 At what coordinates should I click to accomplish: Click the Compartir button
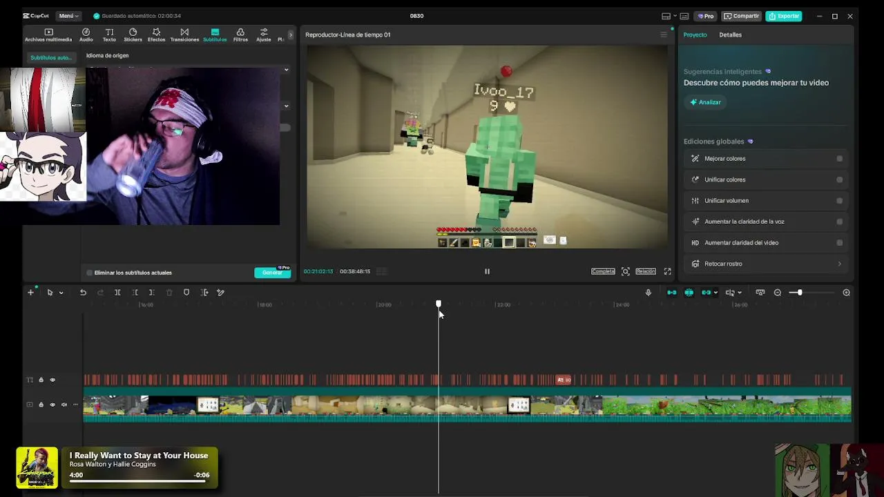[x=742, y=16]
